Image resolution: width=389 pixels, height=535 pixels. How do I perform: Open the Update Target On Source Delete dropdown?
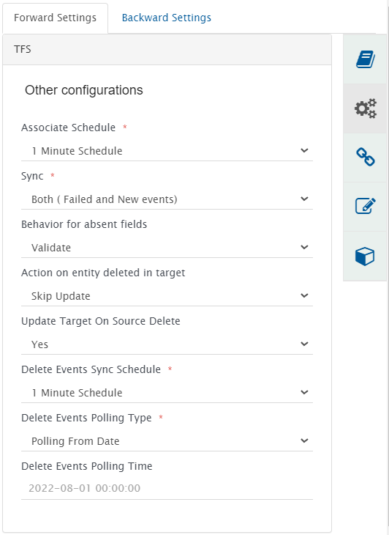click(167, 344)
